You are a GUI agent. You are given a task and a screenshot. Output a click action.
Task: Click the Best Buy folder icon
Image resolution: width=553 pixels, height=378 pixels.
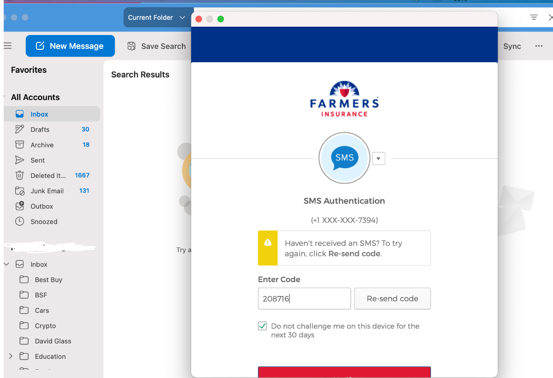(x=24, y=279)
